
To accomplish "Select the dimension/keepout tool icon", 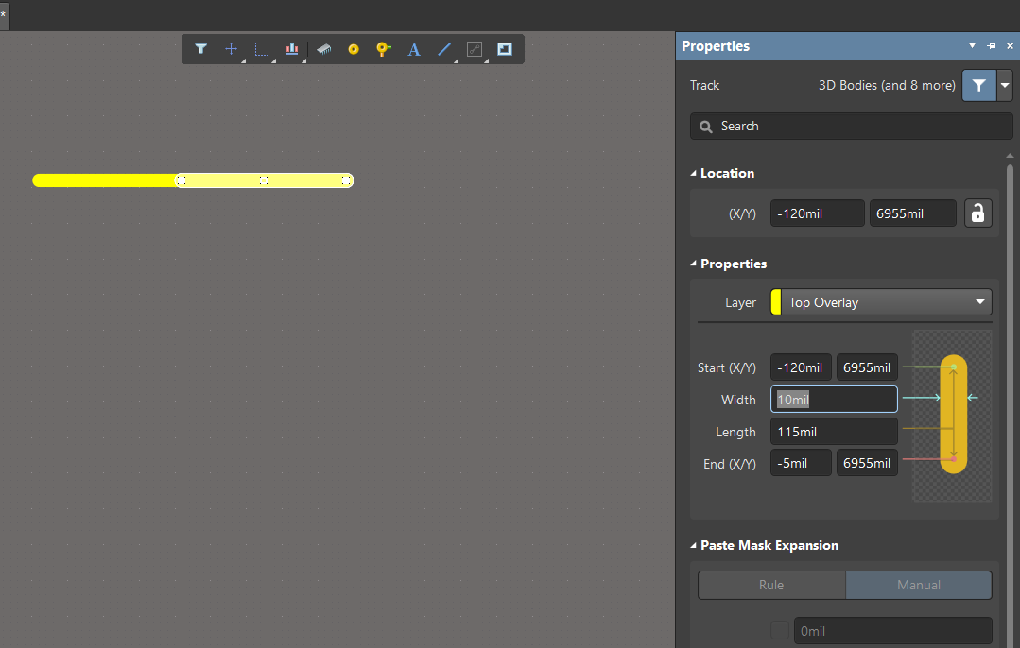I will click(475, 49).
